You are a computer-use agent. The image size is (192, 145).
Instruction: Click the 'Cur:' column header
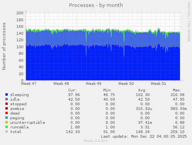[x=72, y=90]
